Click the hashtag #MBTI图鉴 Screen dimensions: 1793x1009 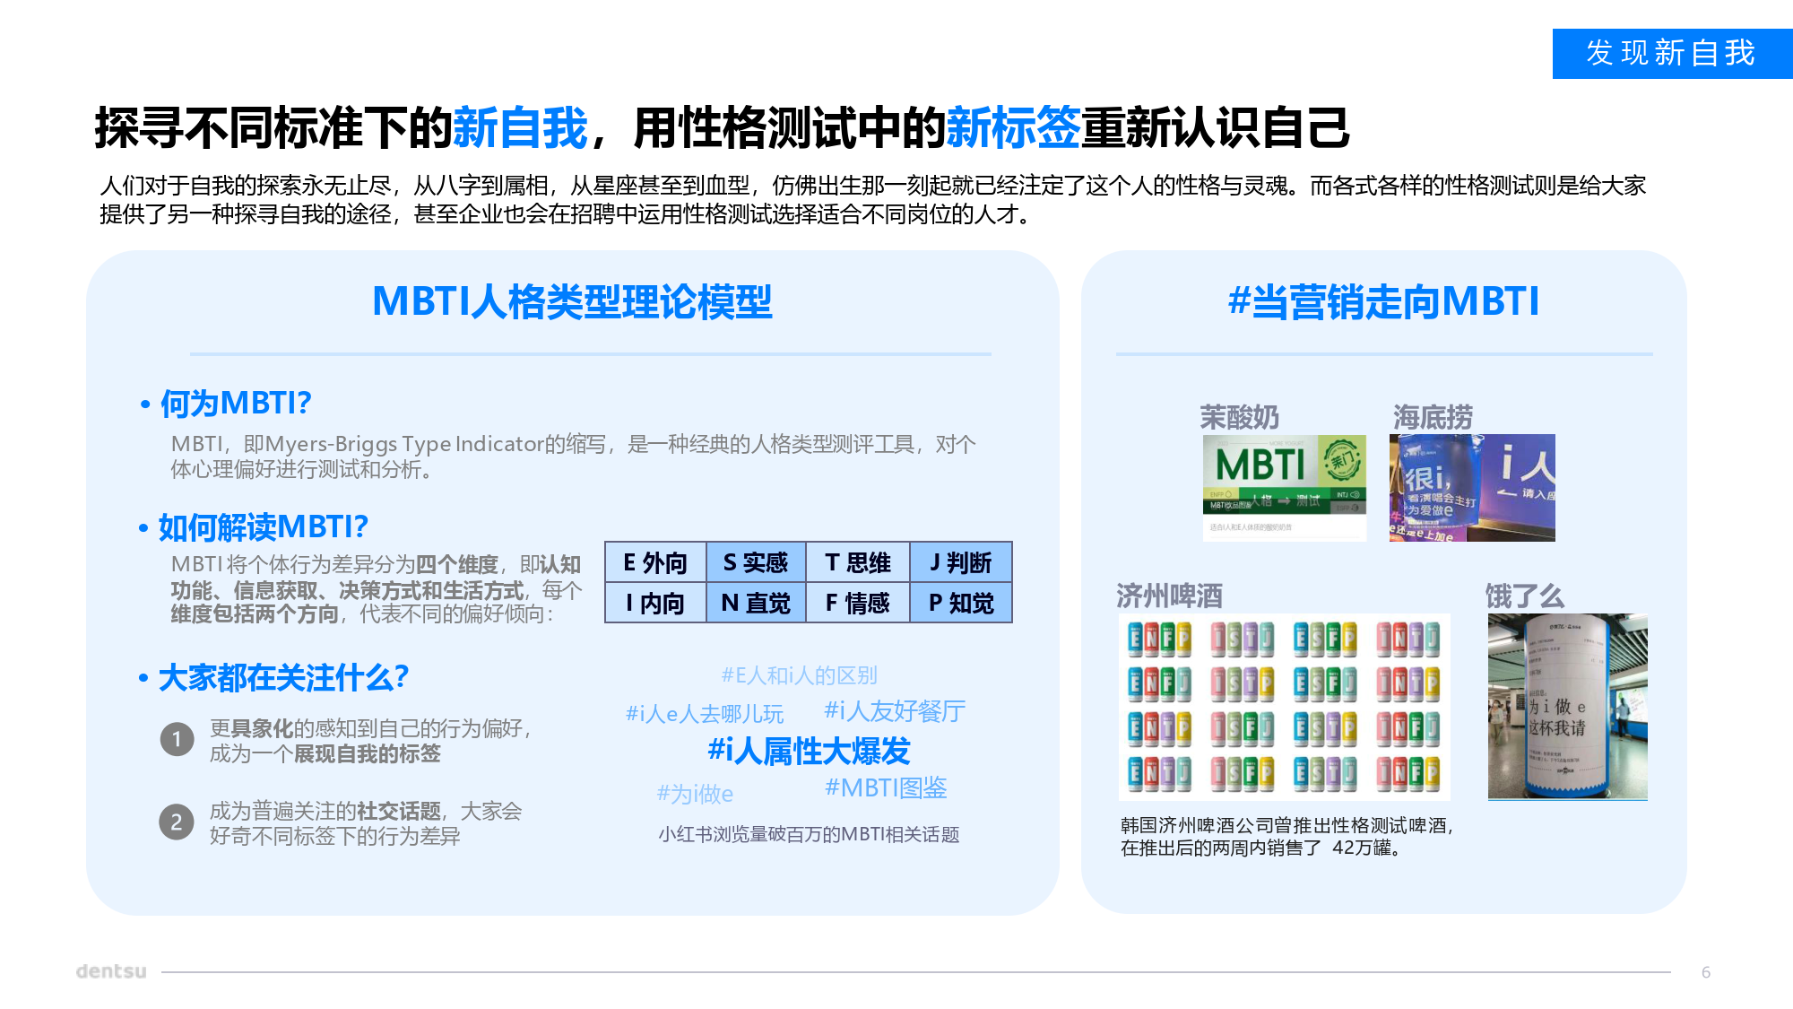[886, 787]
